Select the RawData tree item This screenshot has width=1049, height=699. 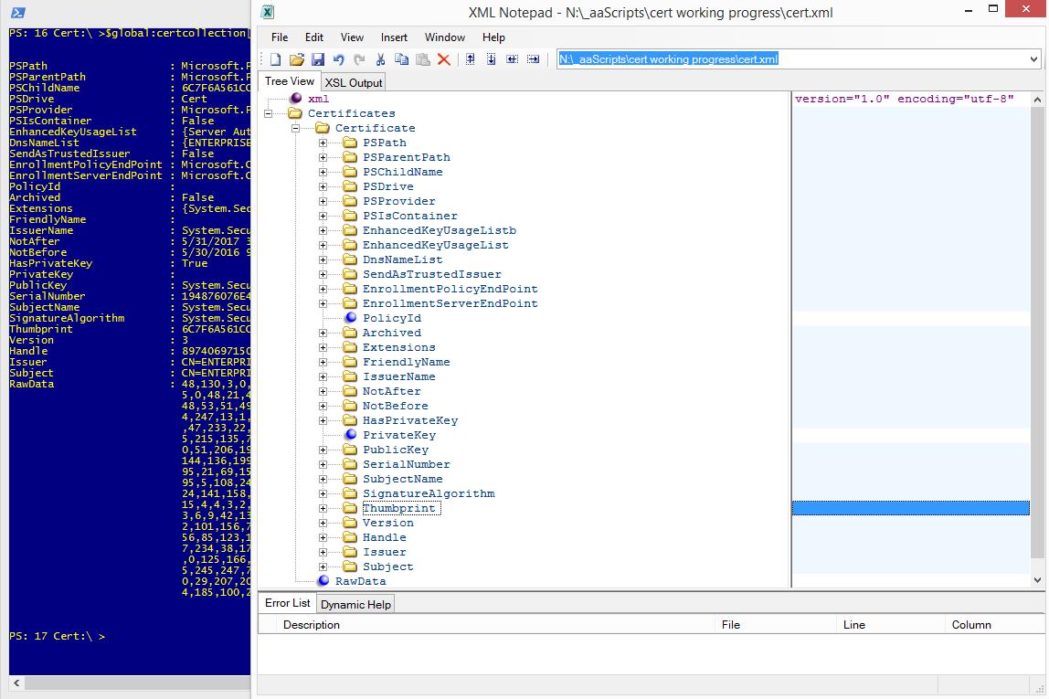tap(360, 581)
